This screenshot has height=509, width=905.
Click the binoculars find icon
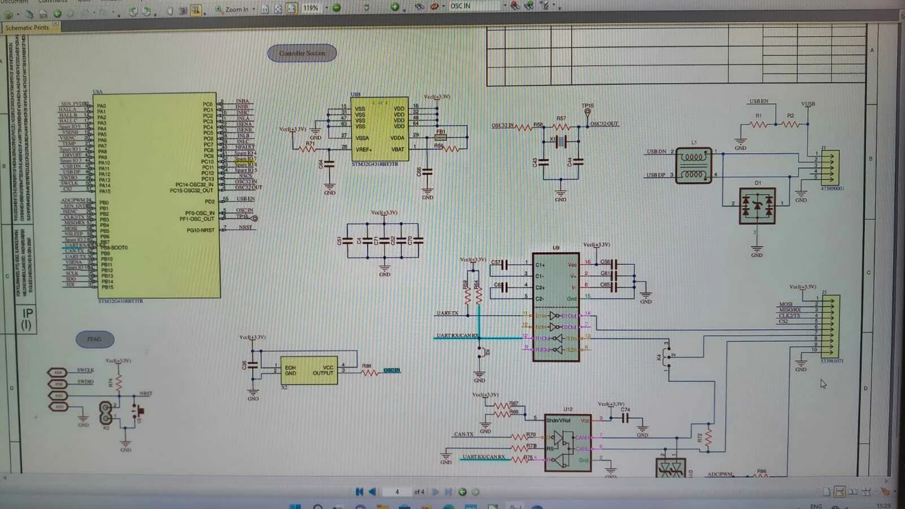click(x=420, y=6)
